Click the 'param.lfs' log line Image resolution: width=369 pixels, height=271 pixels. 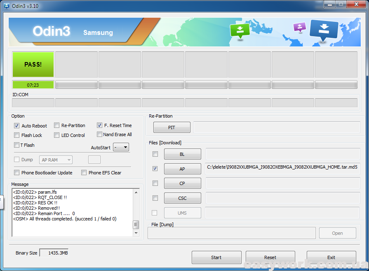pyautogui.click(x=35, y=192)
